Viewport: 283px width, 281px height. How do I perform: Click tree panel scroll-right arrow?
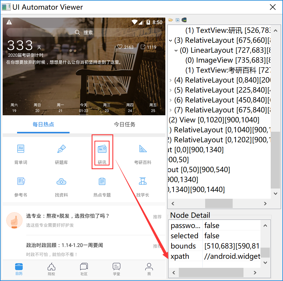point(265,203)
